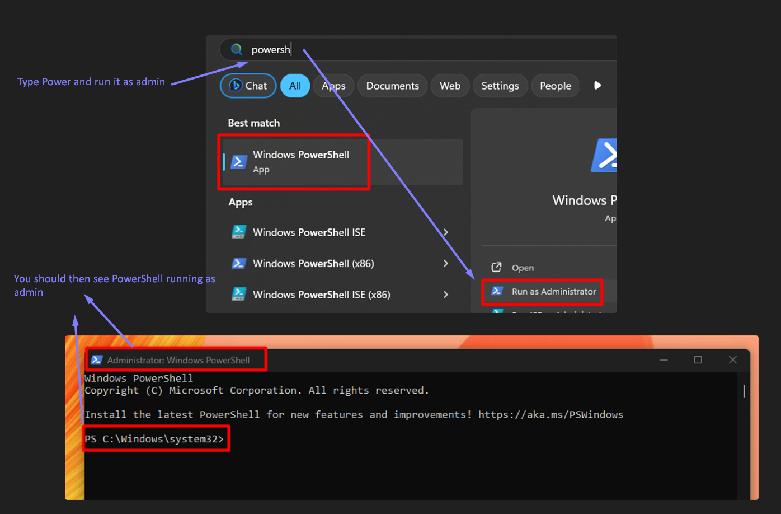Viewport: 781px width, 514px height.
Task: Switch to the Settings filter tab
Action: tap(500, 86)
